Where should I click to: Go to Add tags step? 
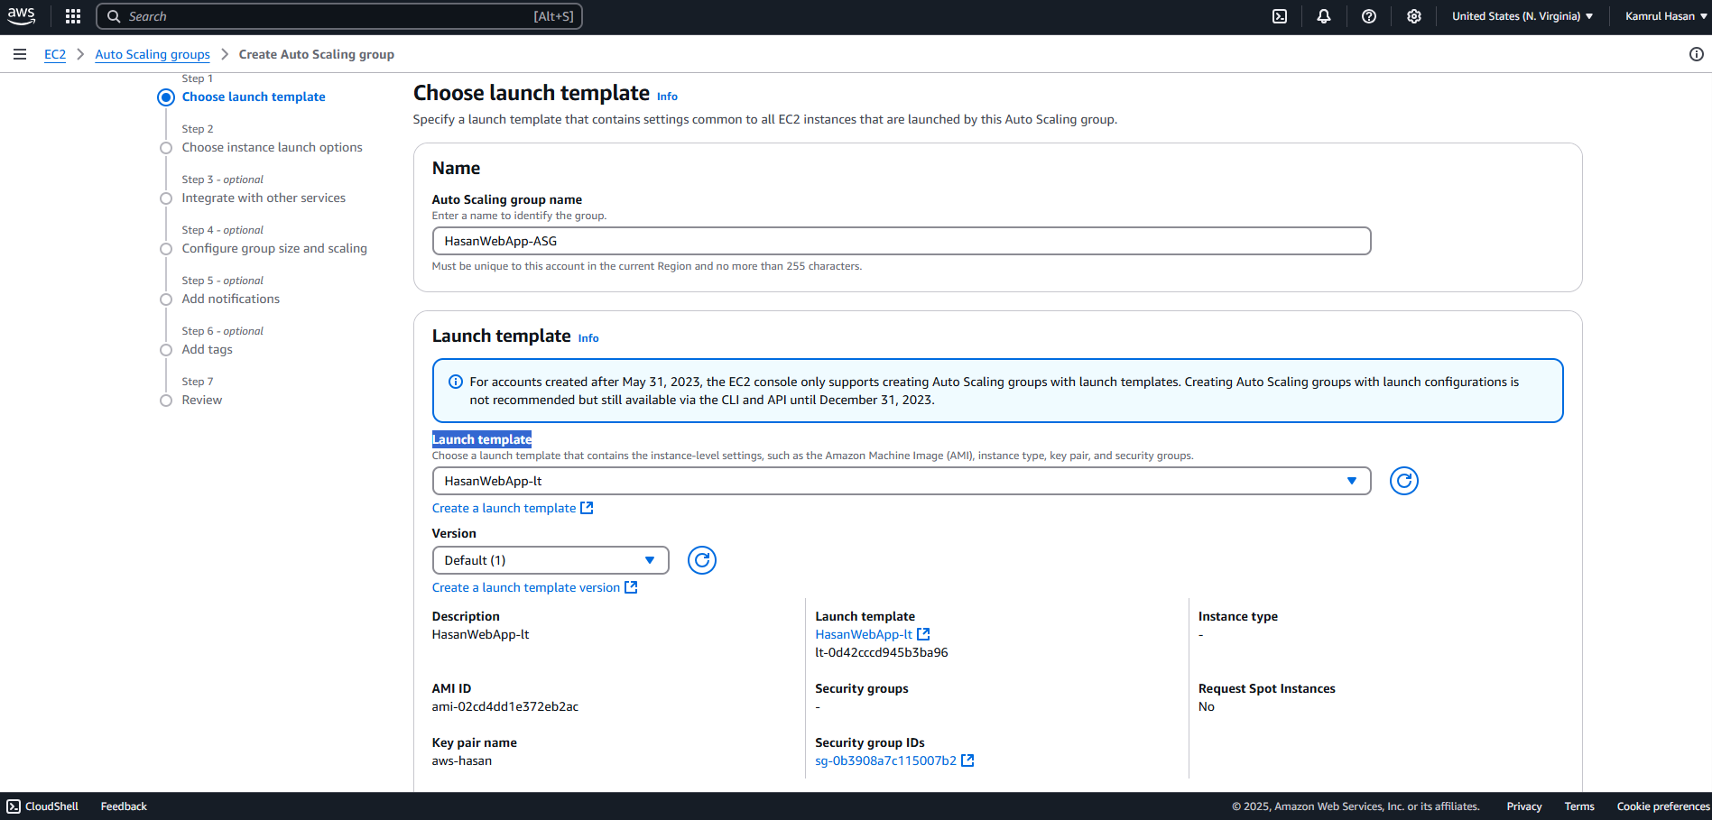(207, 349)
